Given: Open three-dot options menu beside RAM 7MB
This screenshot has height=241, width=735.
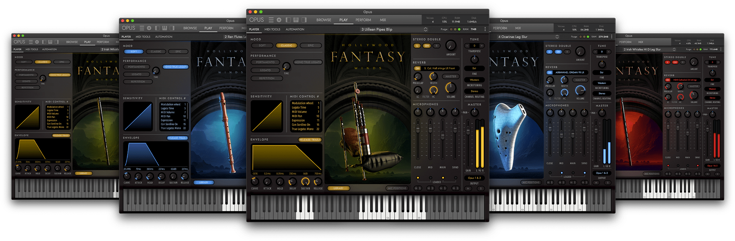Looking at the screenshot, I should point(485,29).
